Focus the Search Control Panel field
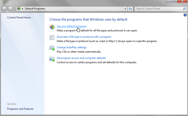The image size is (188, 116). point(159,9)
